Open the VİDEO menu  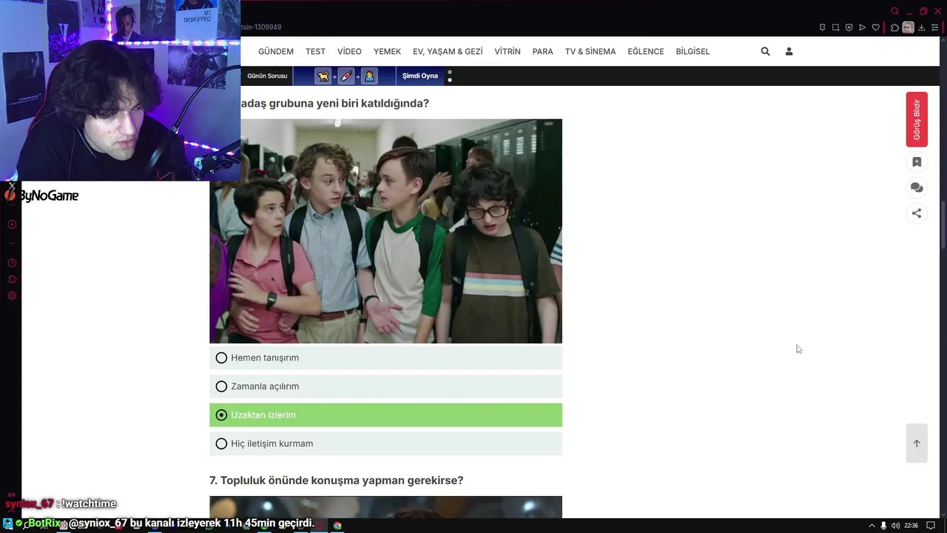coord(349,51)
